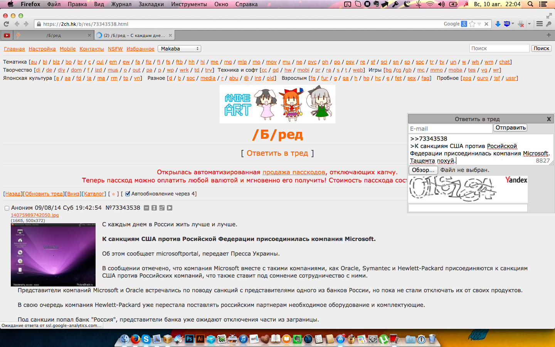
Task: Click the browser reload button
Action: click(6, 24)
